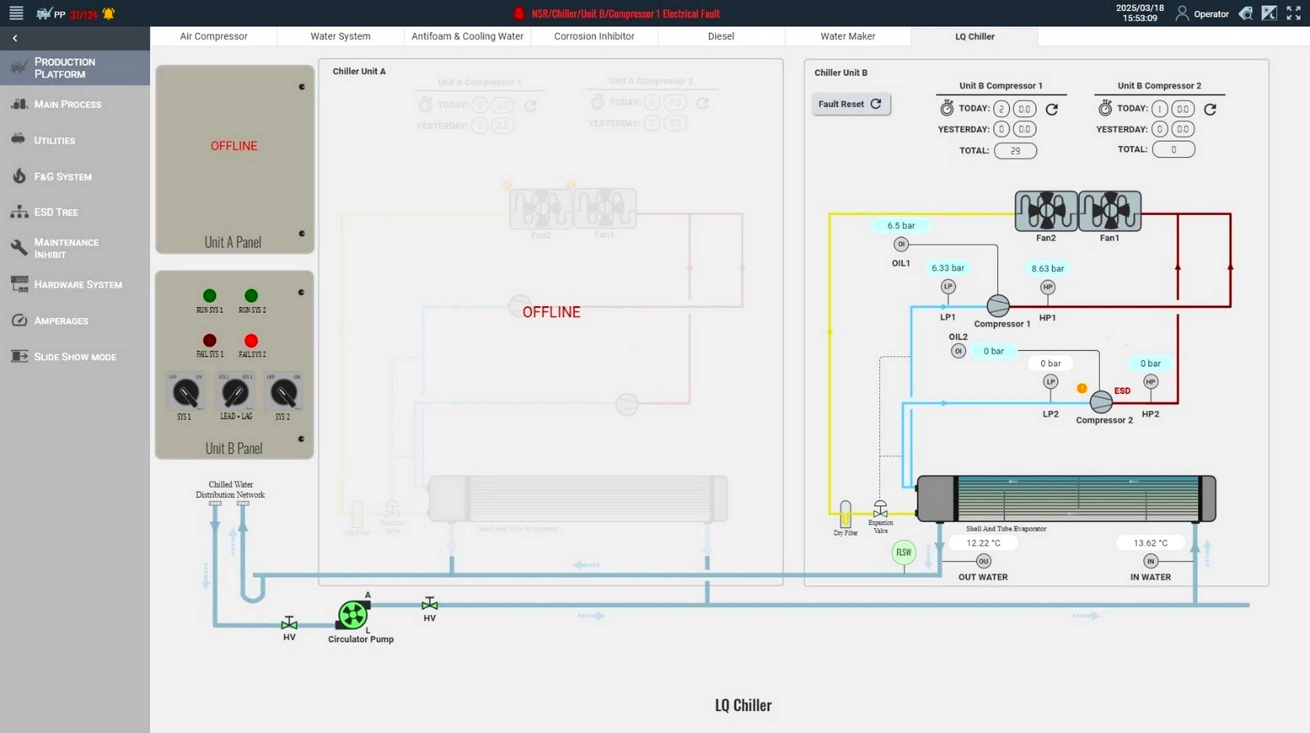Expand the Utilities sidebar section
Viewport: 1310px width, 733px height.
(x=54, y=140)
